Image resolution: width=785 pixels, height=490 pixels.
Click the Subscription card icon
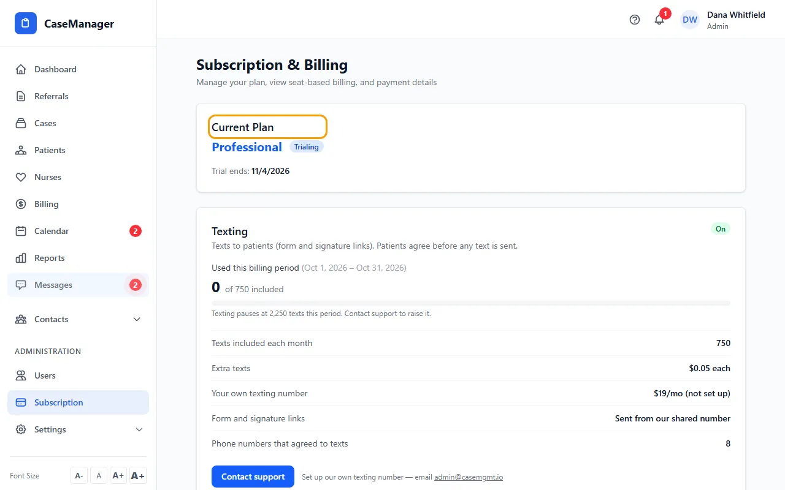[21, 402]
